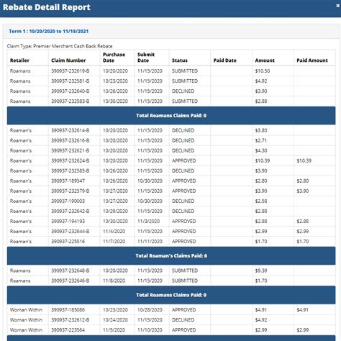Select claim number 390937-232624-B
341x341 pixels.
tap(71, 160)
